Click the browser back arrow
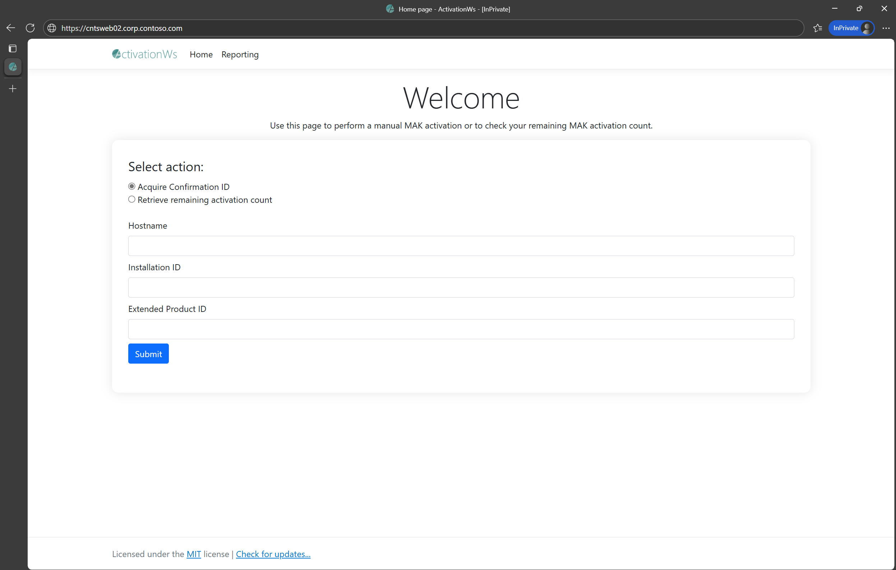 click(11, 28)
